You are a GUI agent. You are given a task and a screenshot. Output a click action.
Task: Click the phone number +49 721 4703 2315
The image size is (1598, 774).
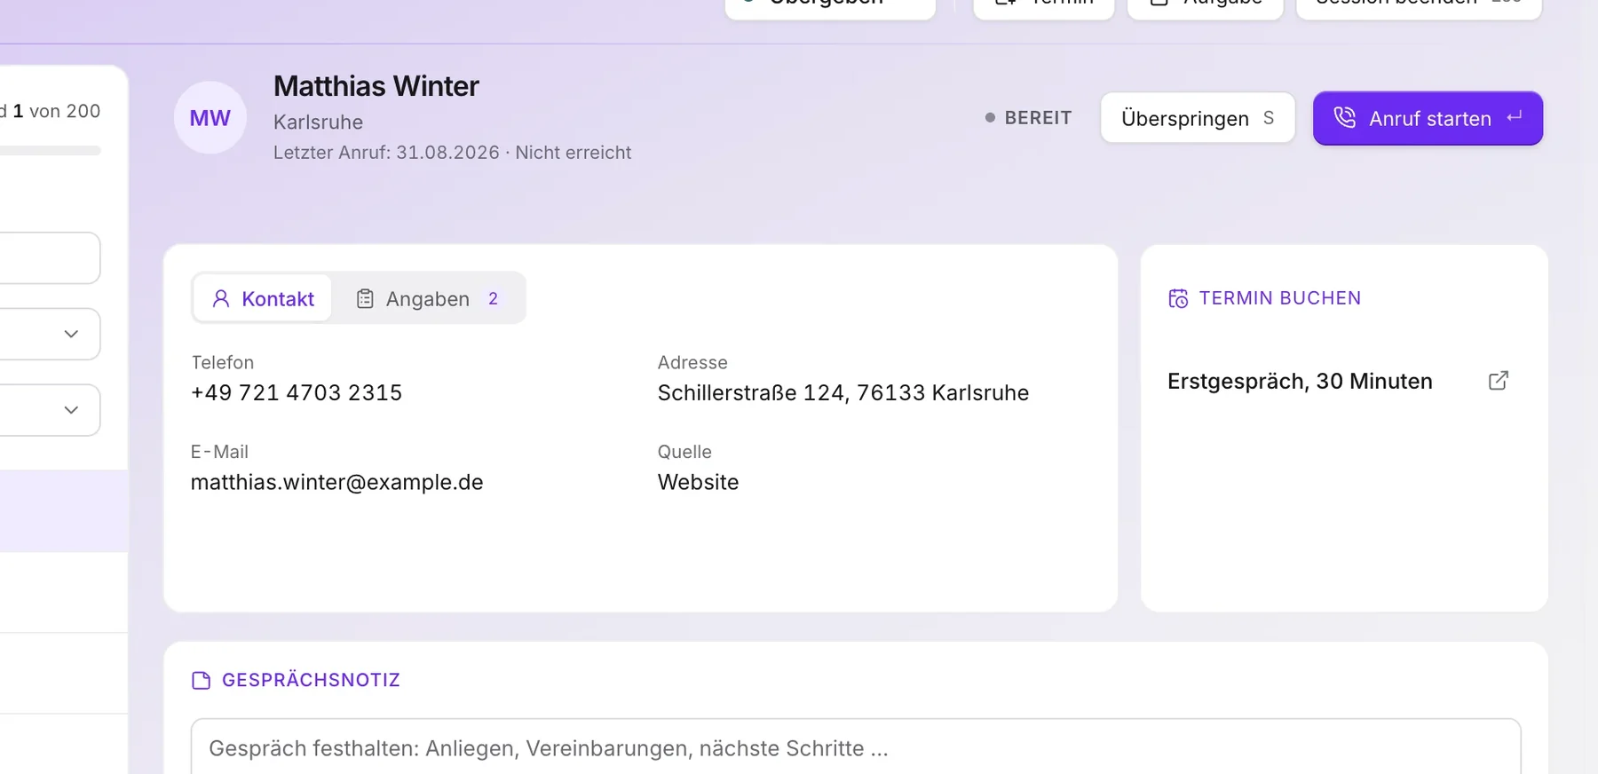[297, 393]
